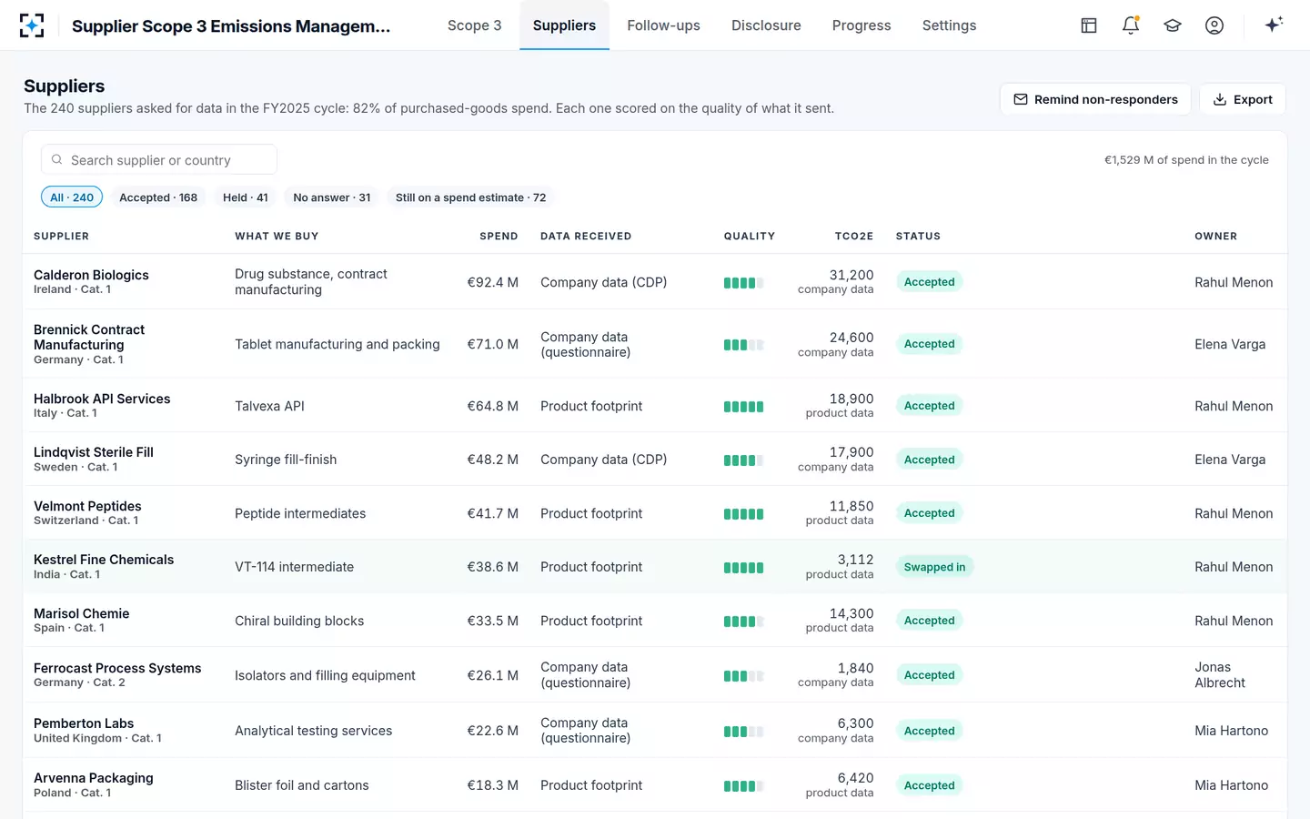Filter by No answer · 31
This screenshot has height=819, width=1310.
point(332,197)
